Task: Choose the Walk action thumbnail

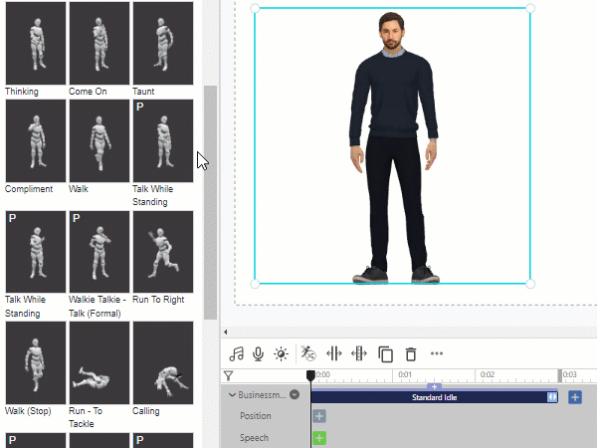Action: pos(99,141)
